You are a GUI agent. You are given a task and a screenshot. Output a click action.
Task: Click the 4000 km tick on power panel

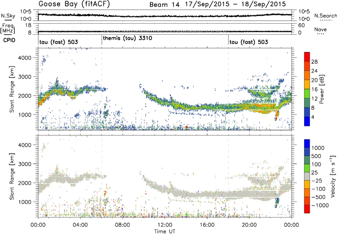pos(25,58)
